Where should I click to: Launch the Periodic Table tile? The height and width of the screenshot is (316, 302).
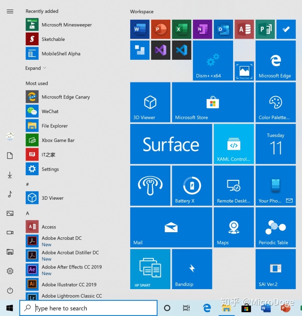[276, 227]
